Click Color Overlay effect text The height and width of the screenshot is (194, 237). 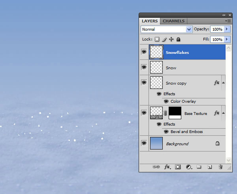click(x=183, y=102)
